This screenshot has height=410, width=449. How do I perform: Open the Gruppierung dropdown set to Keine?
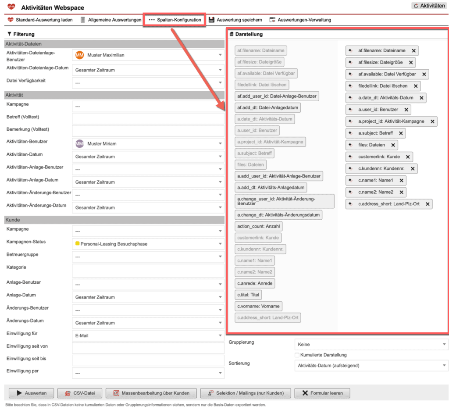click(x=371, y=345)
